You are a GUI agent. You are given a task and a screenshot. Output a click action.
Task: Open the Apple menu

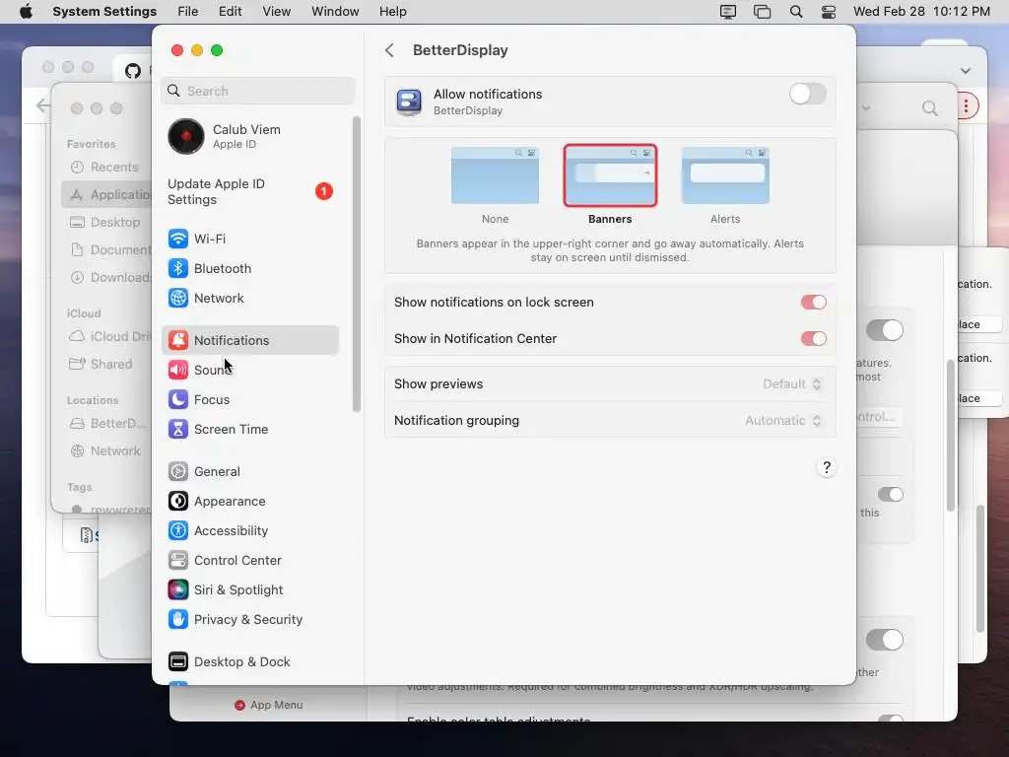[x=26, y=12]
